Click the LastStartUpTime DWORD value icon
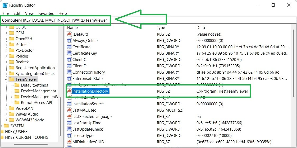The width and height of the screenshot is (297, 148). pyautogui.click(x=69, y=123)
